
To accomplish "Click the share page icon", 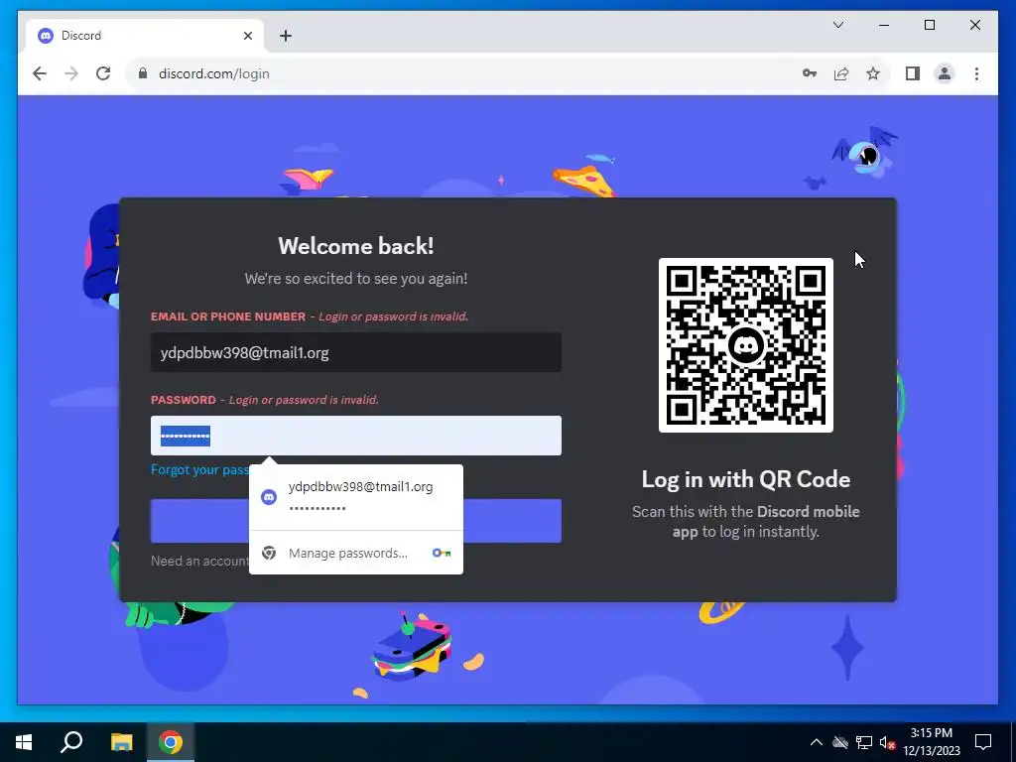I will pos(841,73).
